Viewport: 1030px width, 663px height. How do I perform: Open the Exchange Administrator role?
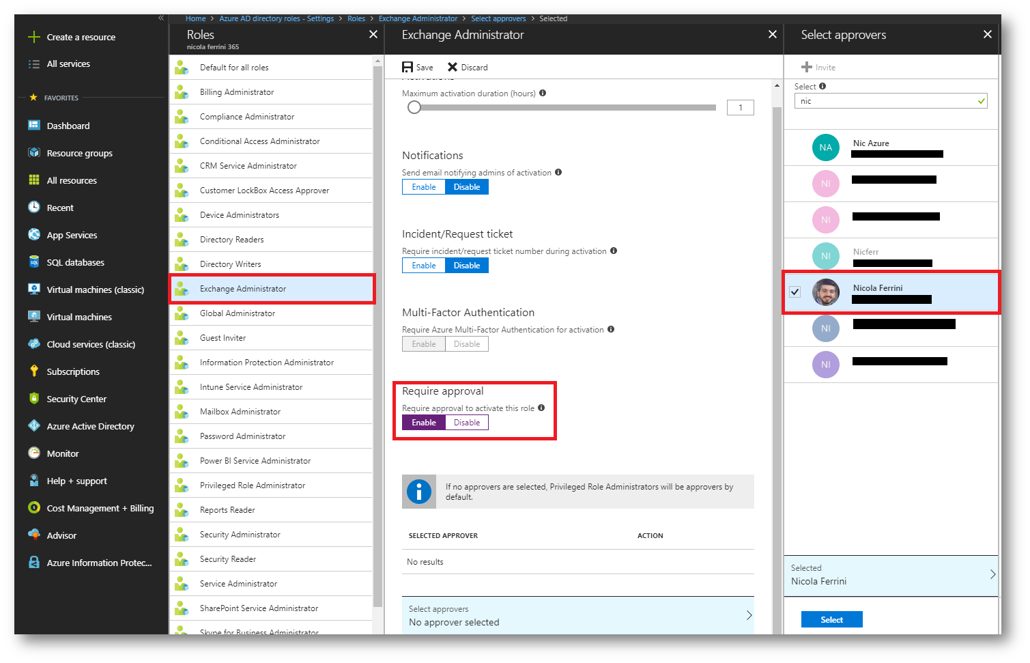pyautogui.click(x=272, y=289)
